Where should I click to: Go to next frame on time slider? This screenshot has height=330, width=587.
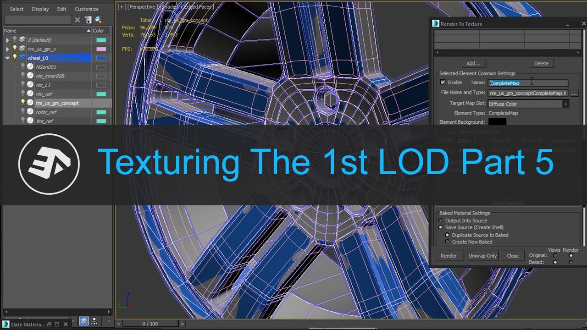click(x=182, y=324)
